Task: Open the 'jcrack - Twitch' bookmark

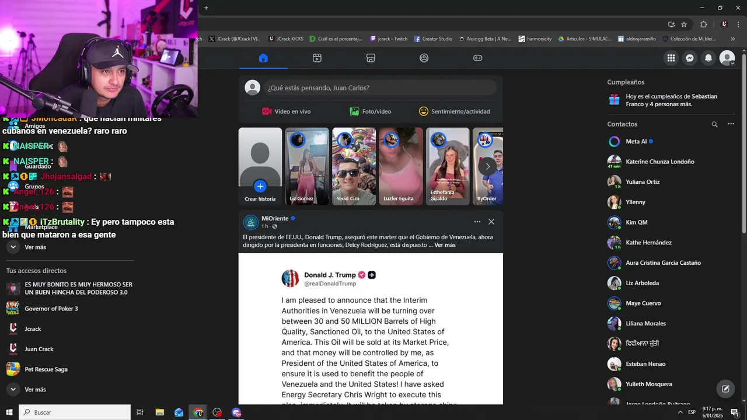Action: coord(389,39)
